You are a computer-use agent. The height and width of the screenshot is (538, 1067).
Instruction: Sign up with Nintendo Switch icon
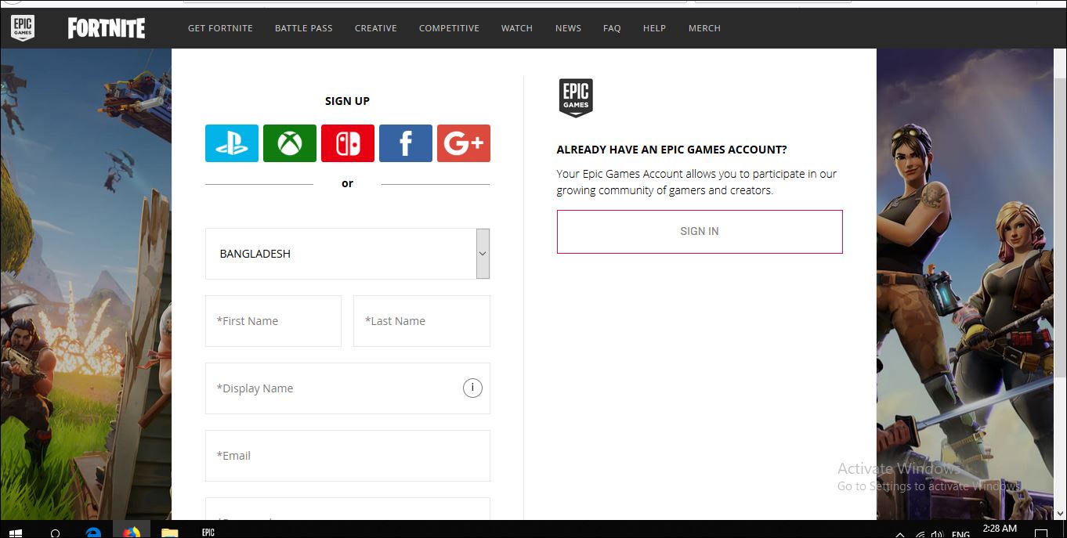[x=348, y=143]
